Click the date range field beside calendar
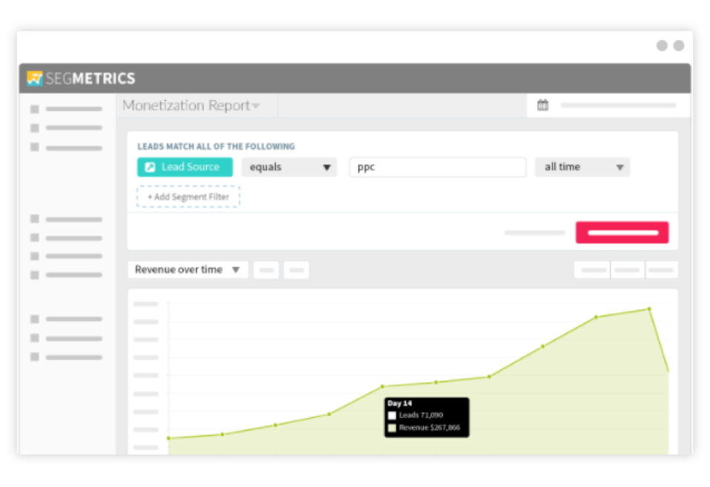Image resolution: width=710 pixels, height=487 pixels. (619, 105)
